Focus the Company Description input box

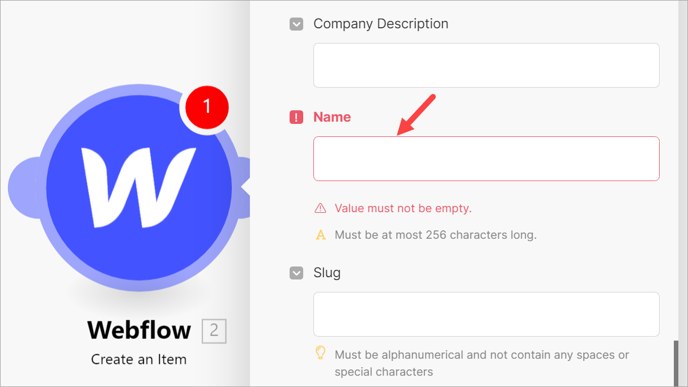(486, 65)
